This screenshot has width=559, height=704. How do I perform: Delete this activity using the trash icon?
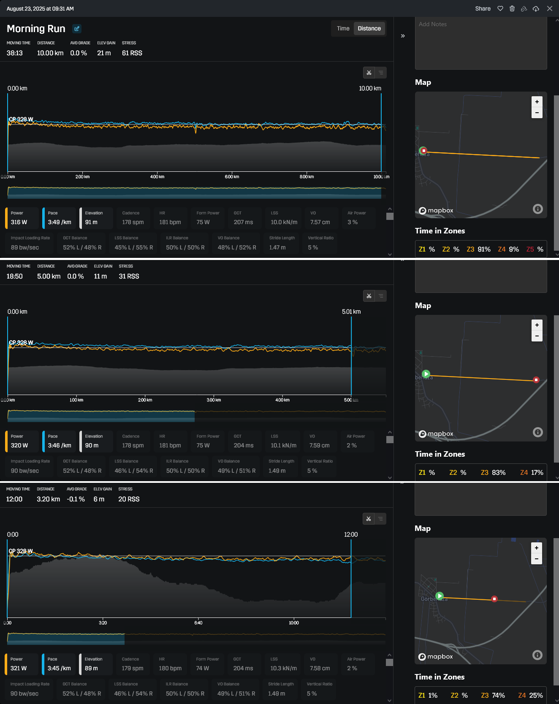[512, 8]
